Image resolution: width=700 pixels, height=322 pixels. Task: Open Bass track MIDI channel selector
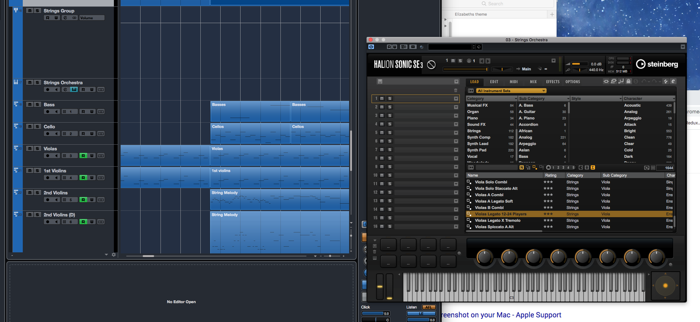[x=69, y=112]
